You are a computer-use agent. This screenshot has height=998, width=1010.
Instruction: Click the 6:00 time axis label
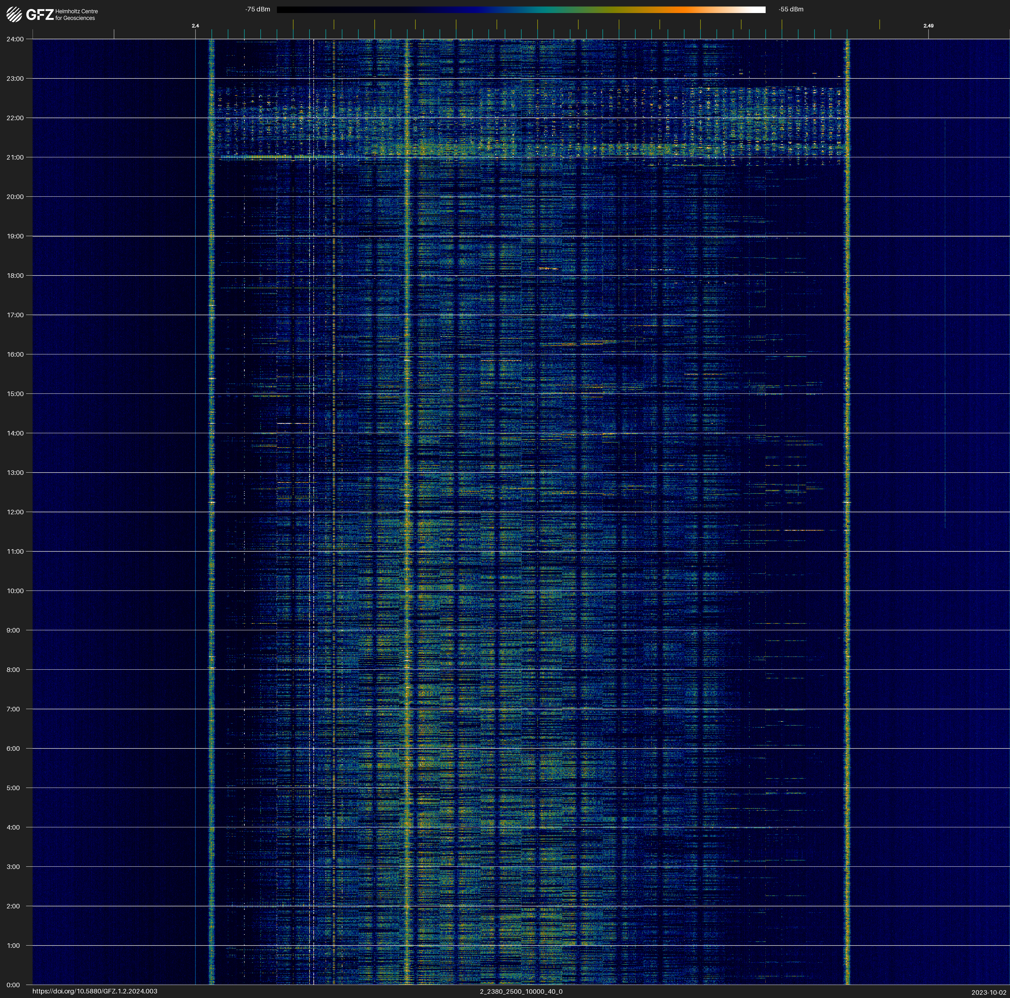(14, 748)
